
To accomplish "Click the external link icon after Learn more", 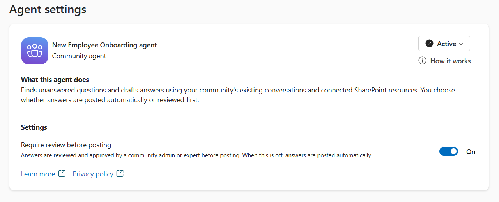I will tap(62, 174).
